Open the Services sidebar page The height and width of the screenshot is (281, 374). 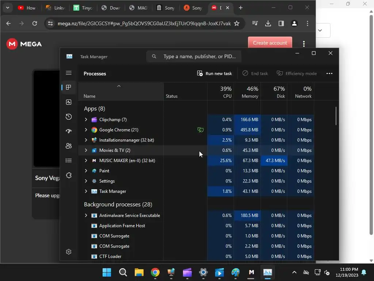pos(69,175)
